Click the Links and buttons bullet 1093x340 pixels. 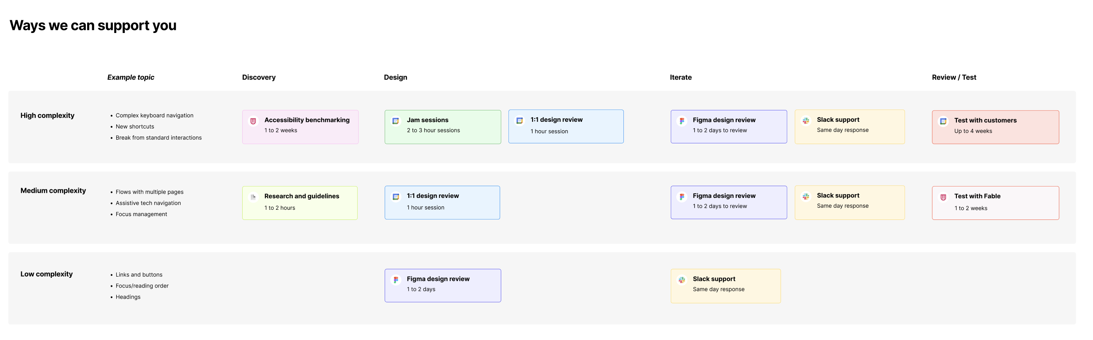(139, 274)
